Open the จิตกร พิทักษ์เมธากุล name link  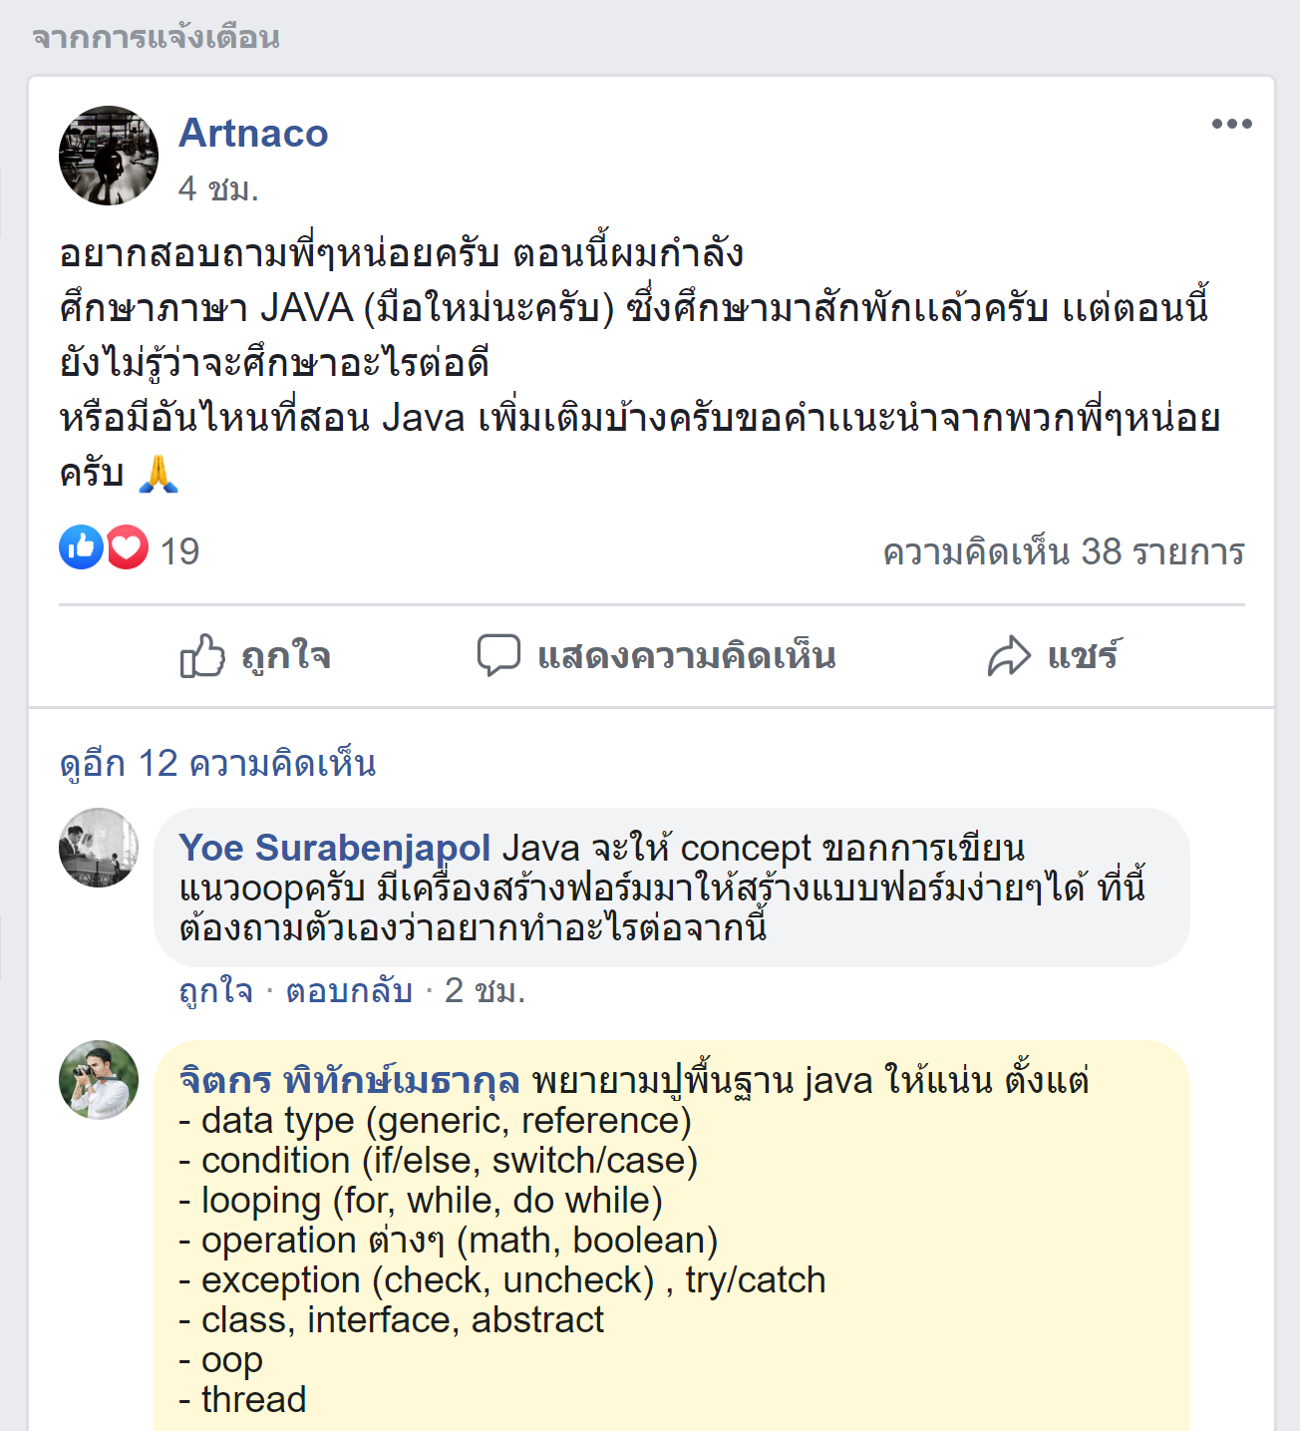(349, 1080)
